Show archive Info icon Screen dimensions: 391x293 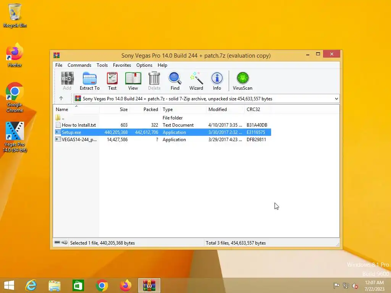point(217,81)
